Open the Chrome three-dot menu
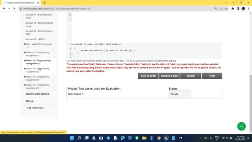Viewport: 252px width, 142px height. pyautogui.click(x=248, y=9)
